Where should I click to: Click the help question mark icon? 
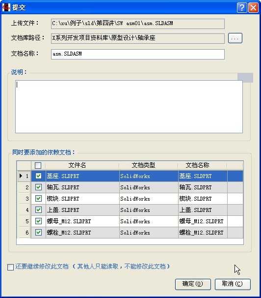[x=242, y=7]
